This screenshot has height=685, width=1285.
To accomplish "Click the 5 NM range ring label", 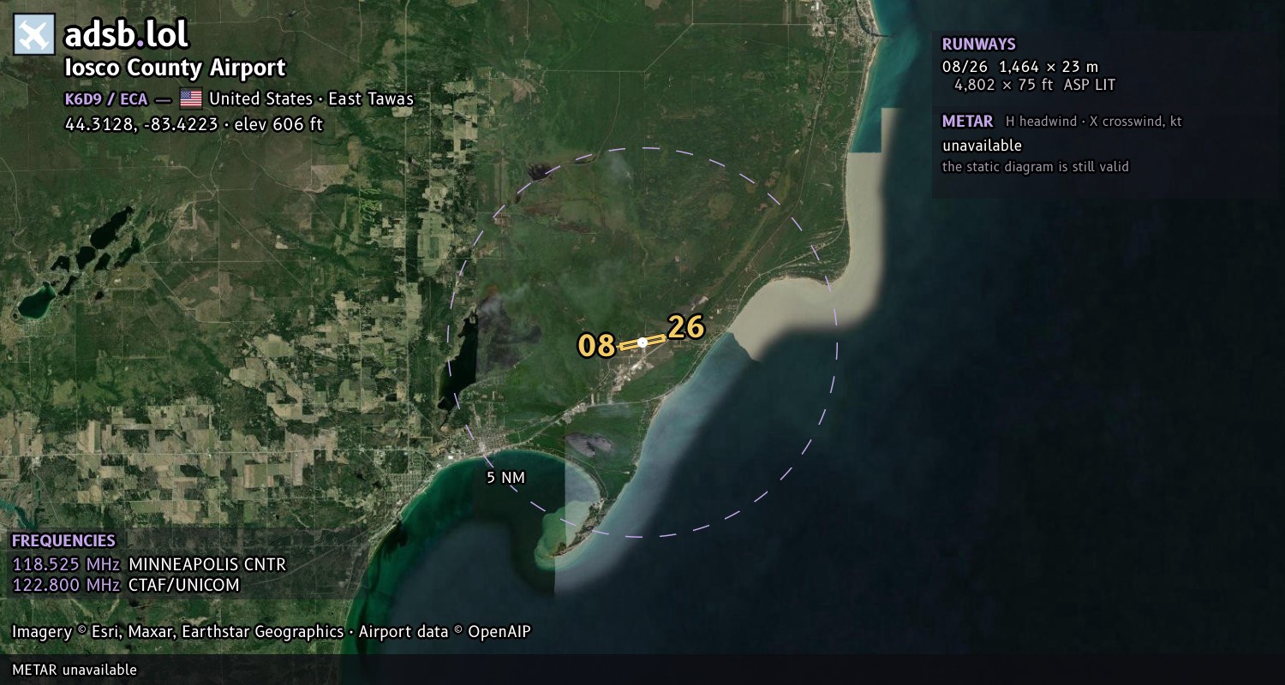I will tap(505, 478).
